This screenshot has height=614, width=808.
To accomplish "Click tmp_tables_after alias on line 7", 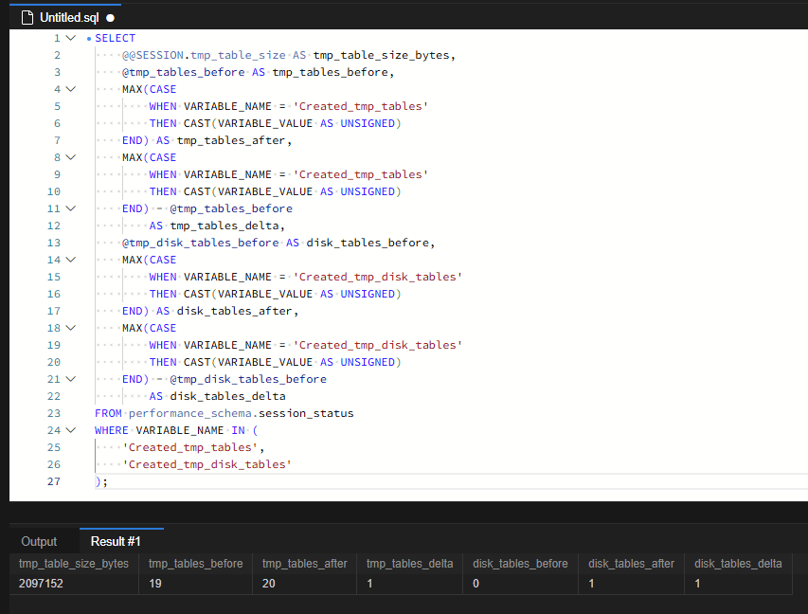I will [x=231, y=140].
